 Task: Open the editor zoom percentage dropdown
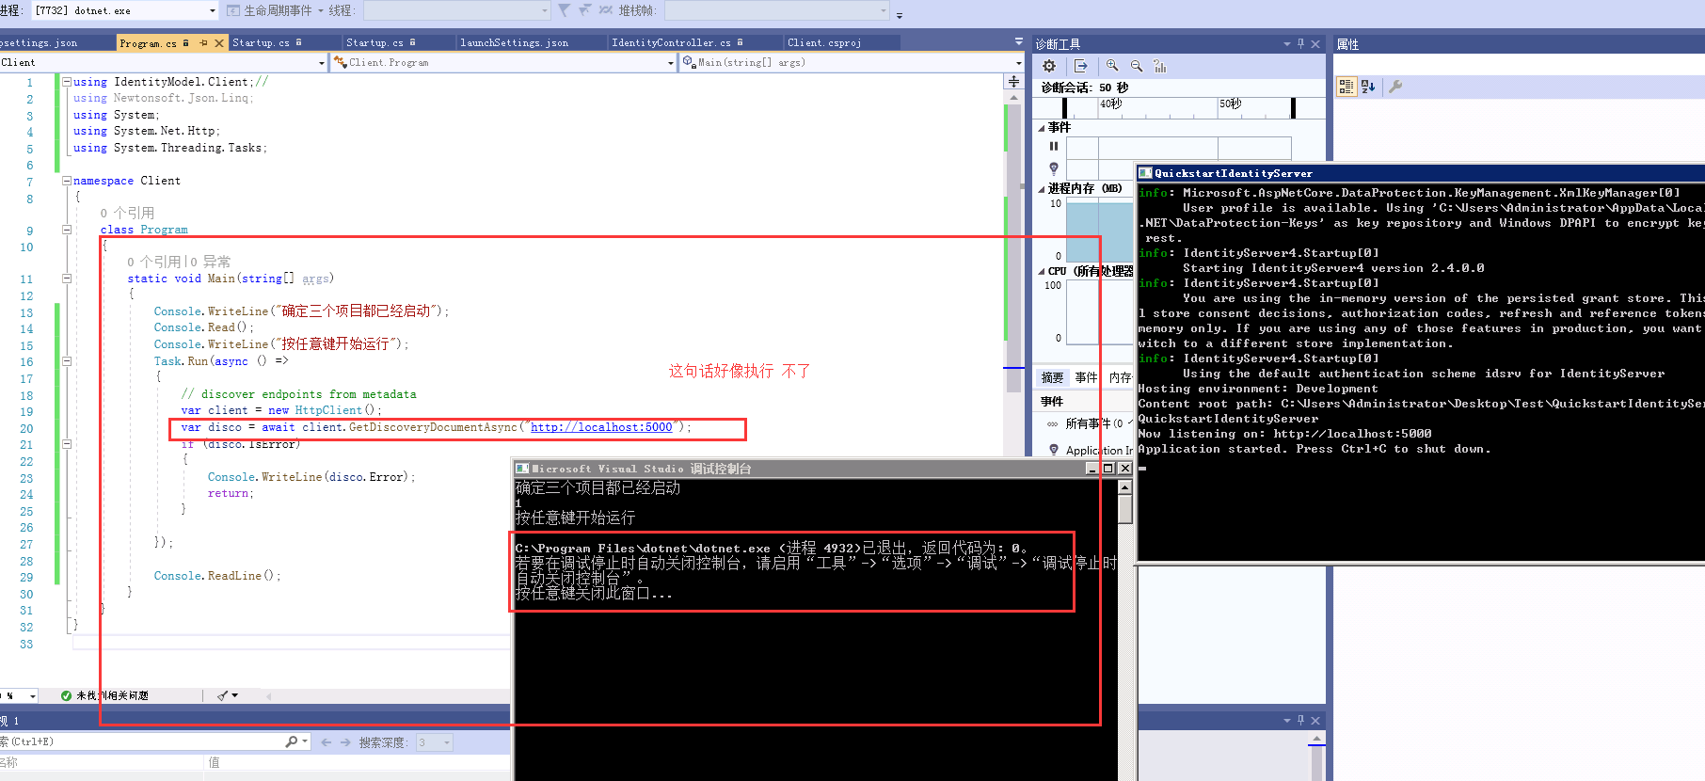coord(32,696)
